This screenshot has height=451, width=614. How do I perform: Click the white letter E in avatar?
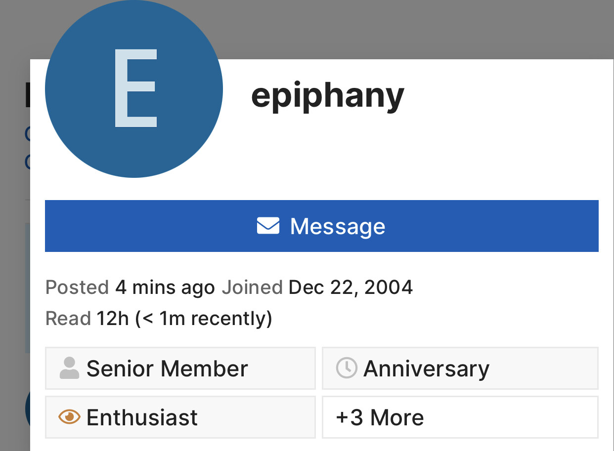pos(135,88)
